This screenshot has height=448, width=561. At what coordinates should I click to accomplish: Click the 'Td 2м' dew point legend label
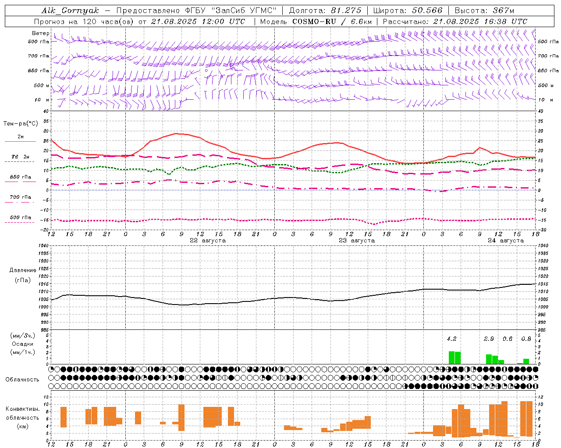tap(21, 157)
